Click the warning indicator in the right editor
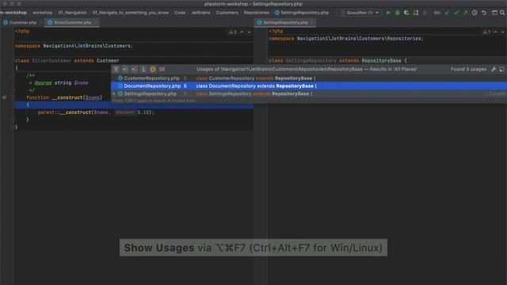The height and width of the screenshot is (285, 507). click(x=486, y=32)
